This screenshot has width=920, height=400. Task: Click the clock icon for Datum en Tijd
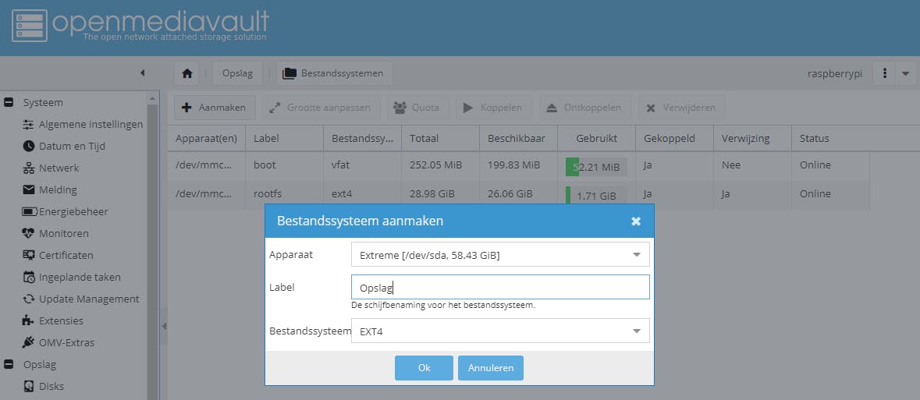(x=28, y=146)
